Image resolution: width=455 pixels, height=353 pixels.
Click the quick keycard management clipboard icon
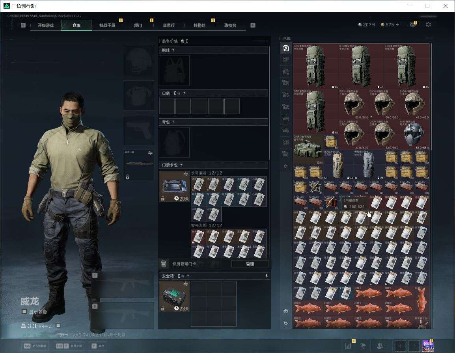click(x=163, y=264)
